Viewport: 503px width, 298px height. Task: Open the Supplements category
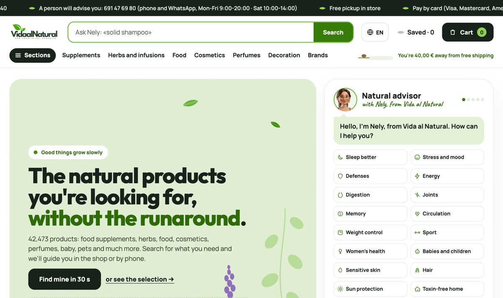tap(81, 55)
